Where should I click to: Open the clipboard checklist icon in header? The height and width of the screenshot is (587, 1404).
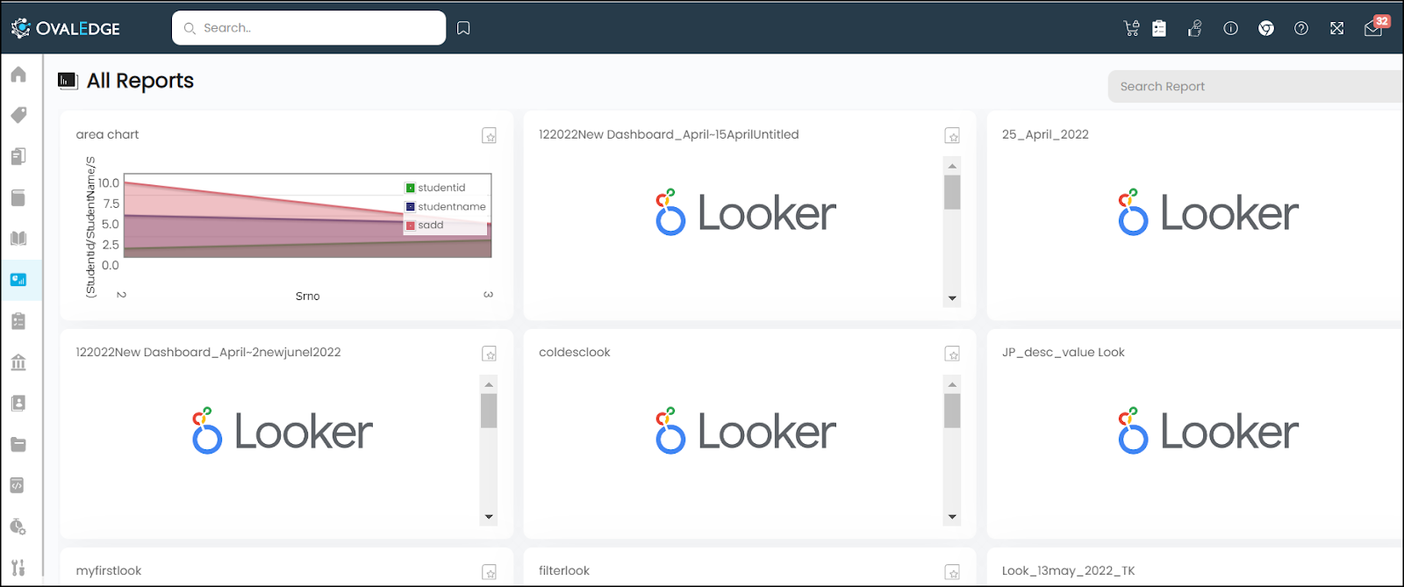pyautogui.click(x=1159, y=28)
